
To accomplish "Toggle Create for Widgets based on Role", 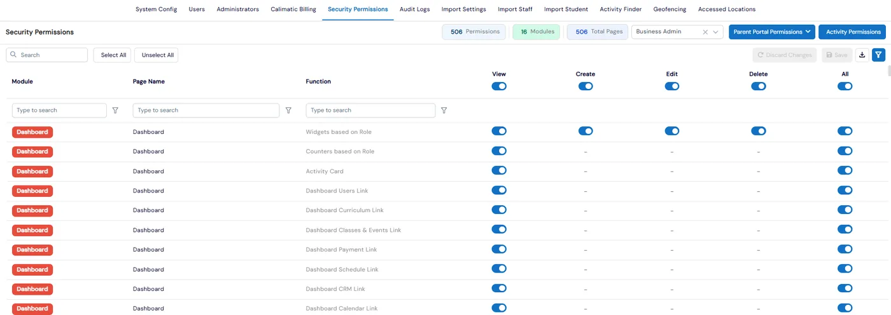I will (x=586, y=131).
